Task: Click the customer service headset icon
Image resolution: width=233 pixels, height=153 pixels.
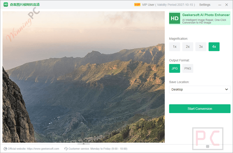Action: pos(66,149)
